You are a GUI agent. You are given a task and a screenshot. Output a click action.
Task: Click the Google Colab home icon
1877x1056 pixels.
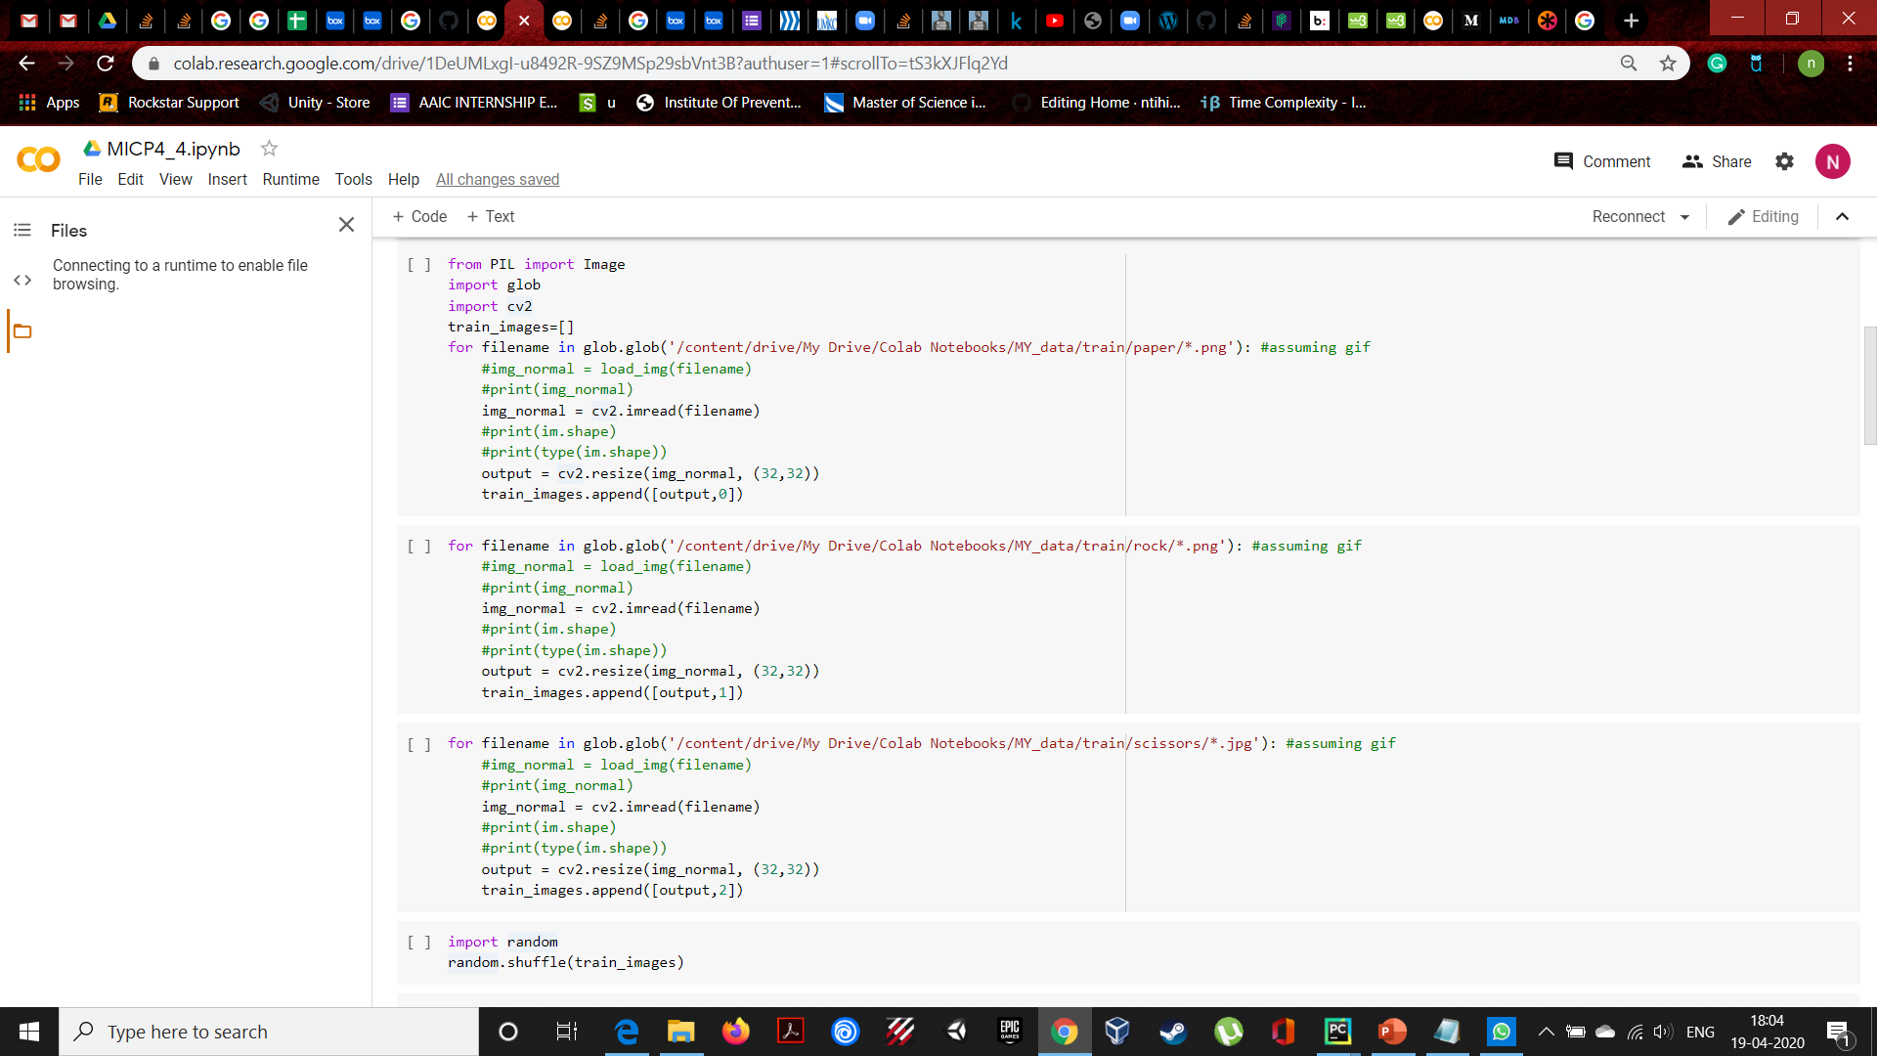click(x=37, y=160)
